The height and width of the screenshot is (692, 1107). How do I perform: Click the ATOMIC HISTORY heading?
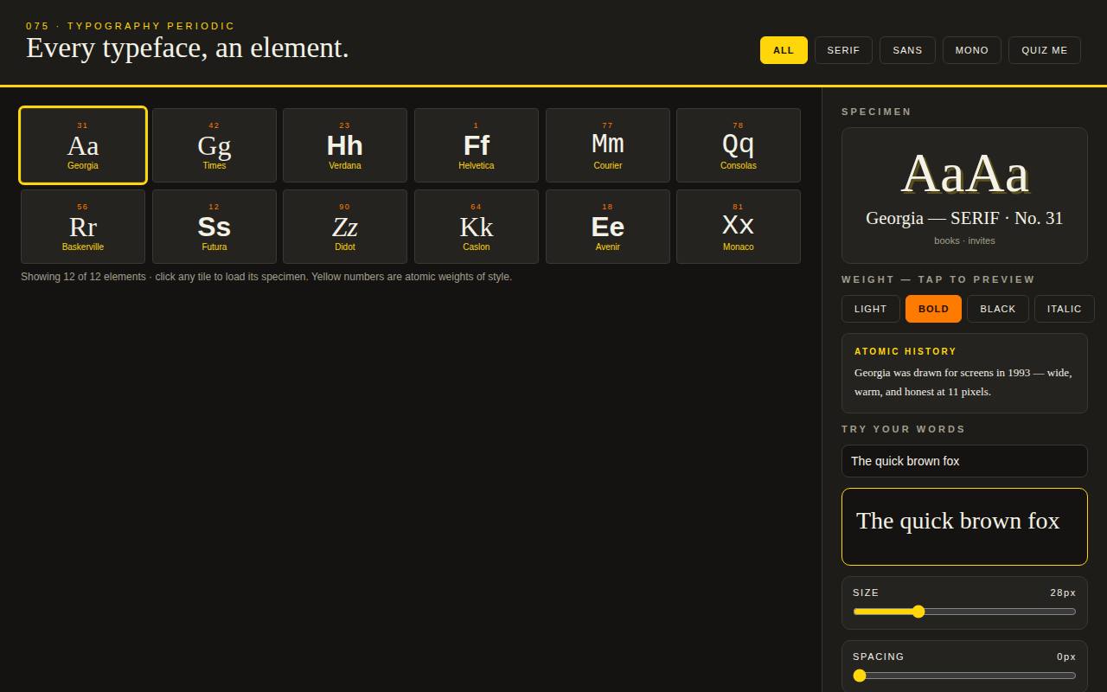[905, 351]
